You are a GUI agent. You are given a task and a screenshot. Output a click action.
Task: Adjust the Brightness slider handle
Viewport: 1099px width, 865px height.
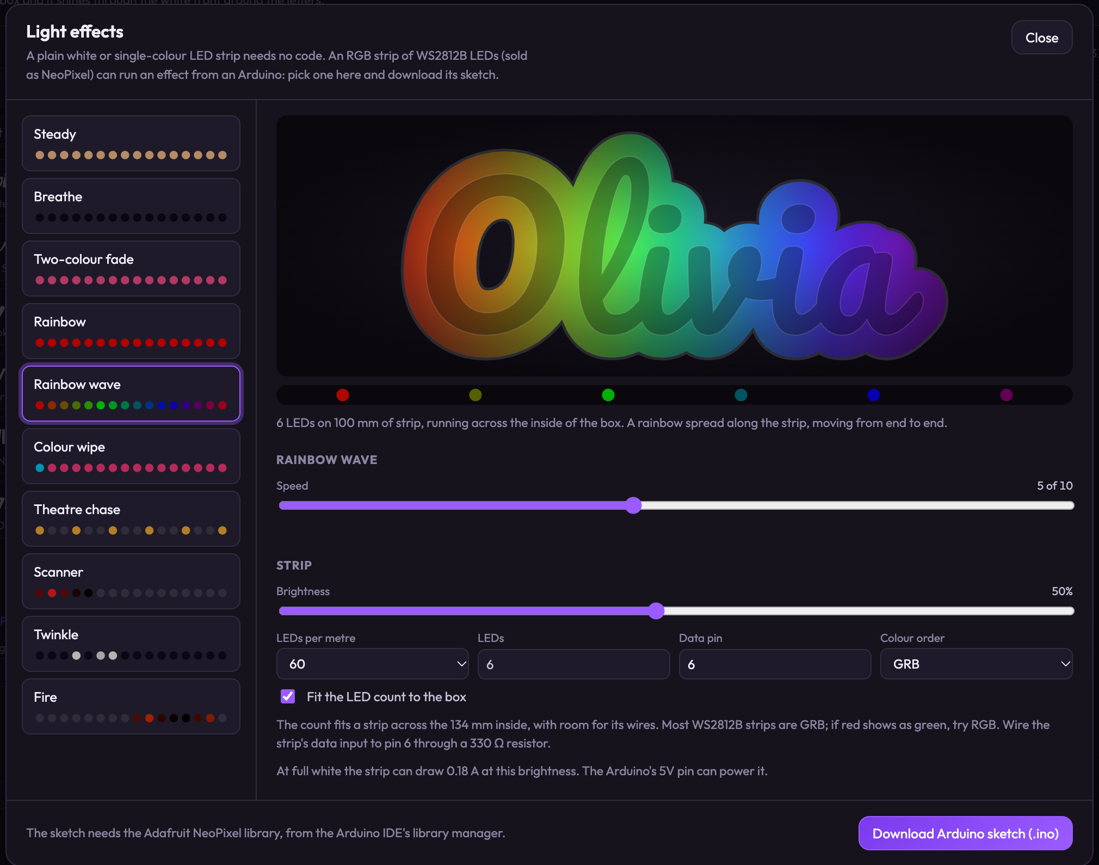coord(657,611)
